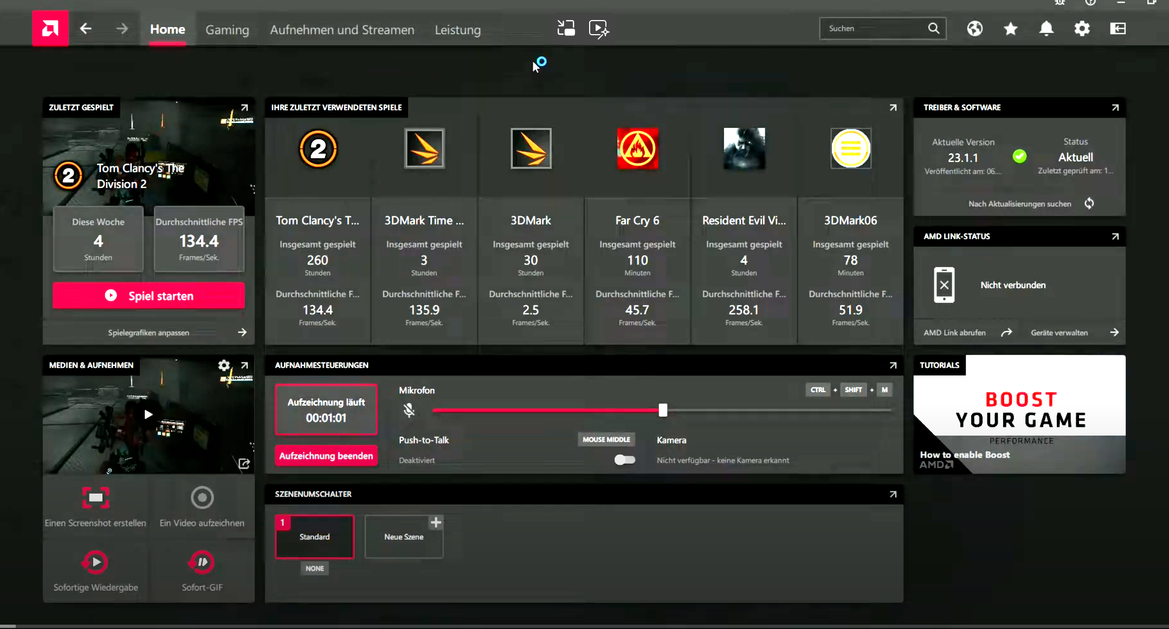Open favorites star icon

click(x=1010, y=28)
